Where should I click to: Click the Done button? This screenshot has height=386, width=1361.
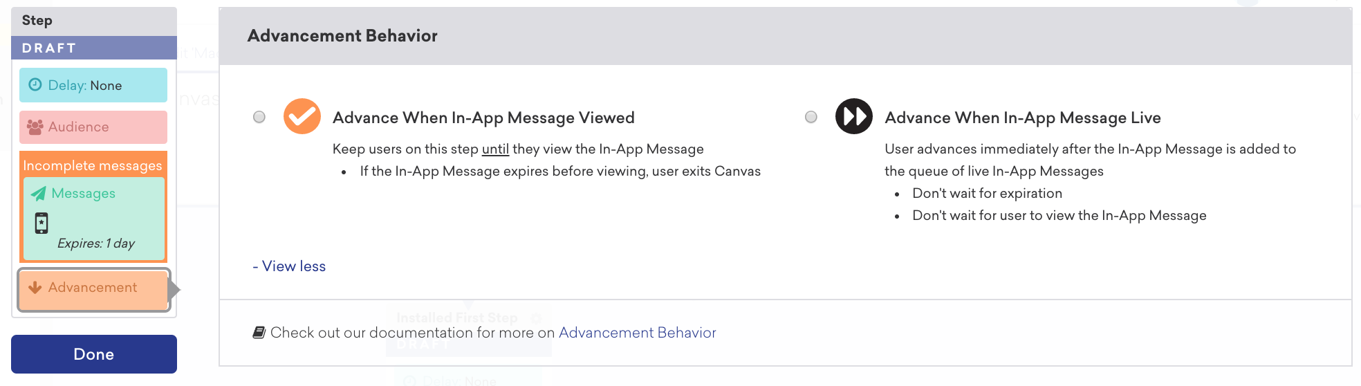(94, 354)
